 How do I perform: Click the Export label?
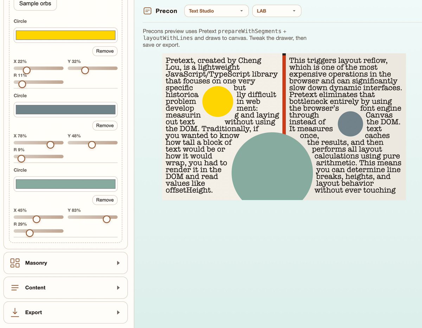click(33, 312)
